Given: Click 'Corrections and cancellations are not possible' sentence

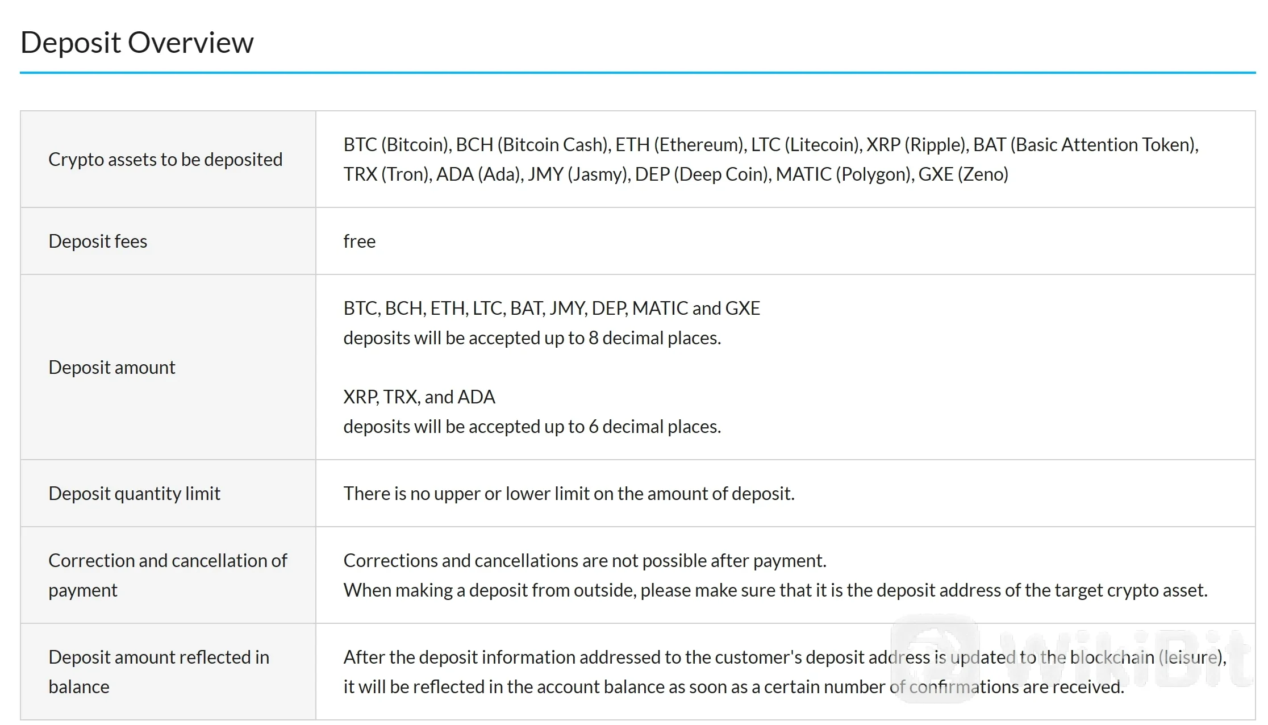Looking at the screenshot, I should point(585,561).
